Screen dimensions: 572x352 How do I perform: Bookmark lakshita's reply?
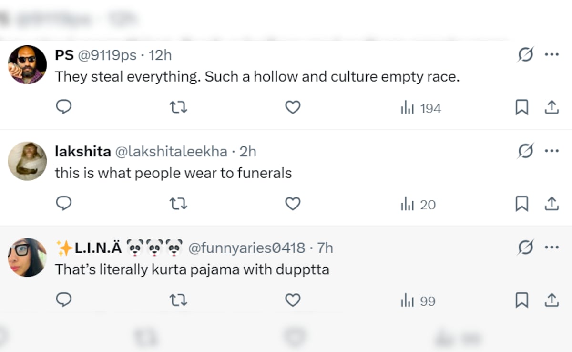click(521, 204)
